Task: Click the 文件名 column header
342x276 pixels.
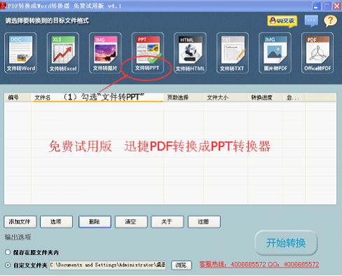Action: click(x=97, y=97)
